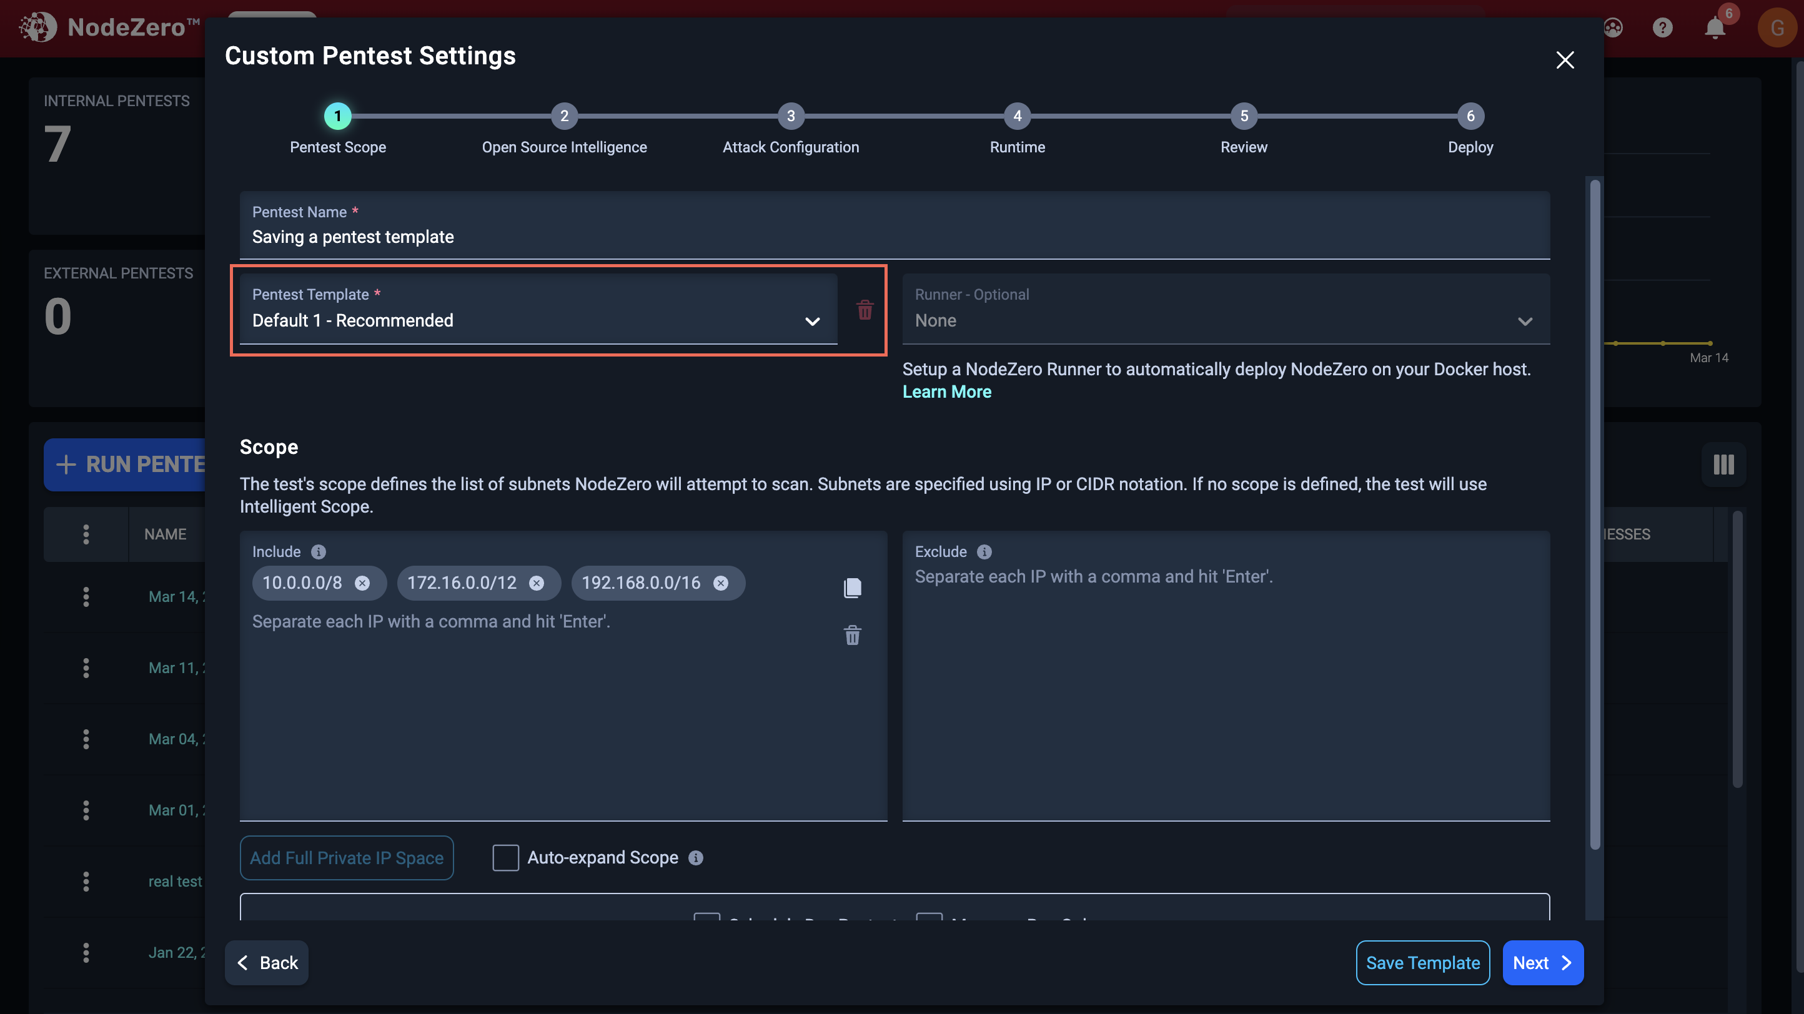Open row options for Mar 14 pentest
This screenshot has width=1804, height=1014.
86,597
